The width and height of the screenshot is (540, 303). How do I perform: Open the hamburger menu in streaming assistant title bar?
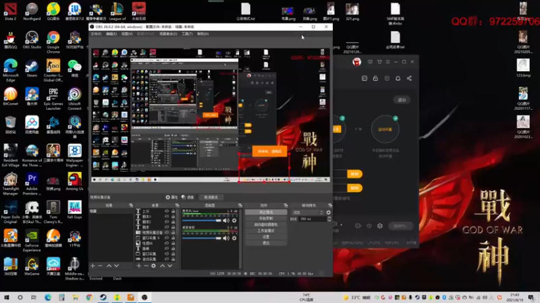(x=387, y=62)
